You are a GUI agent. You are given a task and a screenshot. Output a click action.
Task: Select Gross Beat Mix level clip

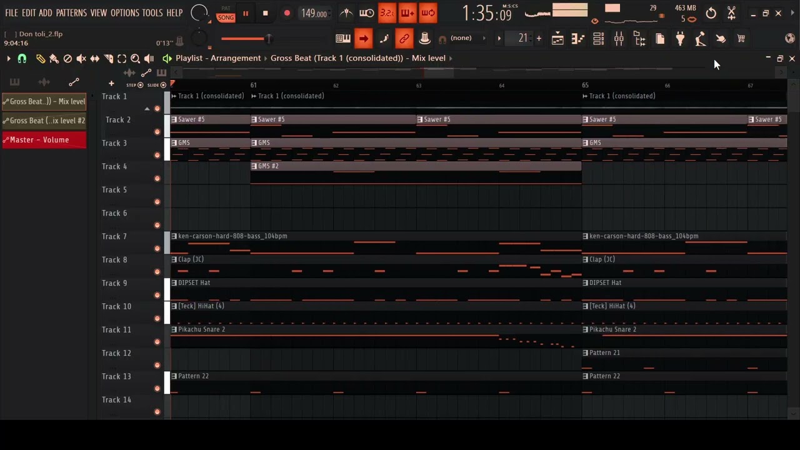(x=44, y=101)
